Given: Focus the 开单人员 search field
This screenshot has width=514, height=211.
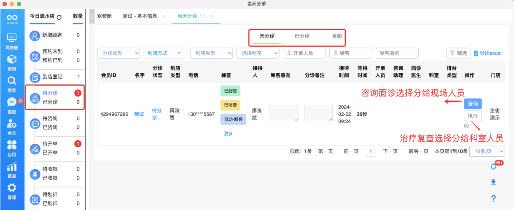Looking at the screenshot, I should coord(304,53).
